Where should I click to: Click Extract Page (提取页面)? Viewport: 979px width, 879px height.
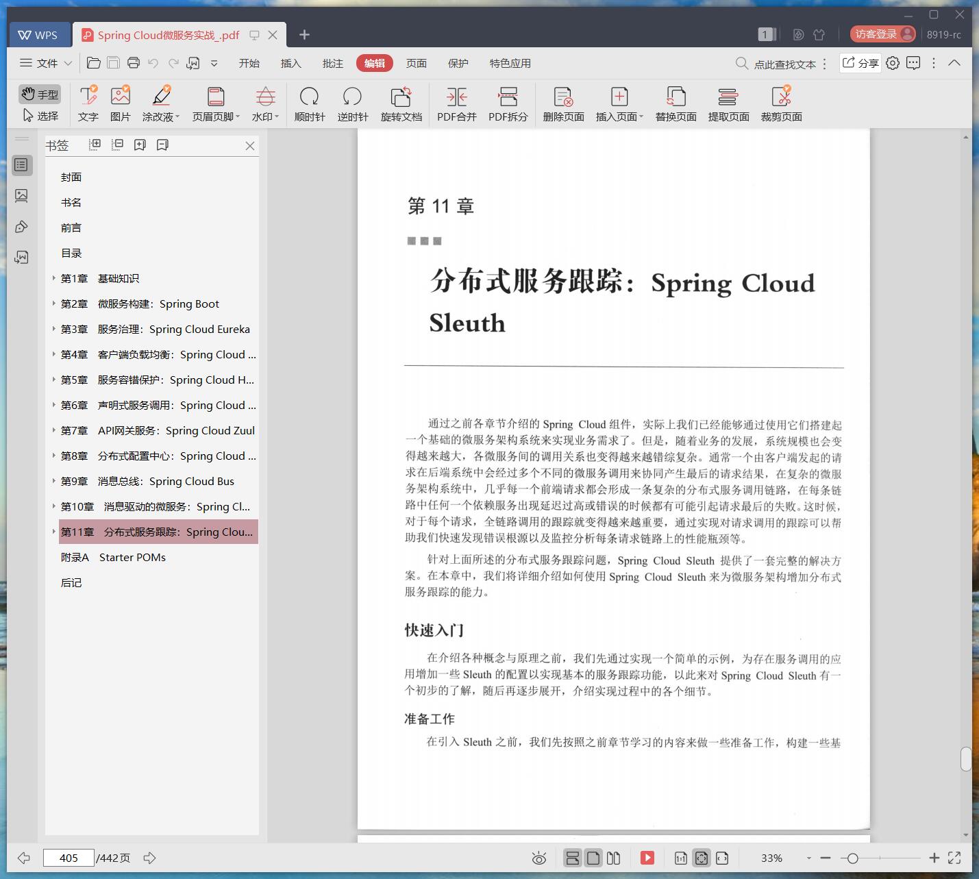click(x=728, y=104)
